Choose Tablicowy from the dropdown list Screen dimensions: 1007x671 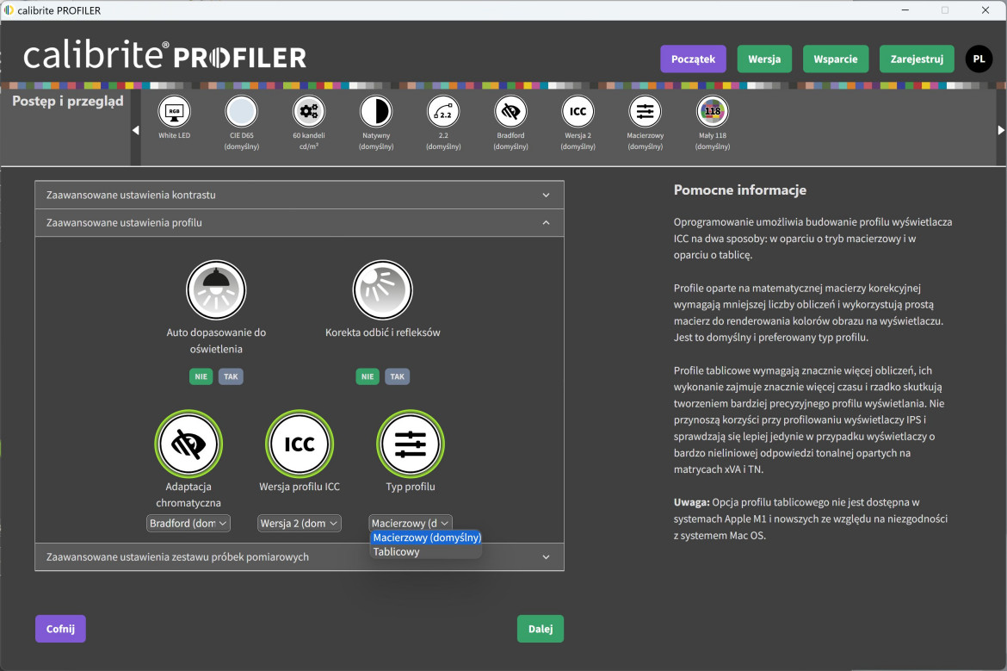tap(426, 551)
